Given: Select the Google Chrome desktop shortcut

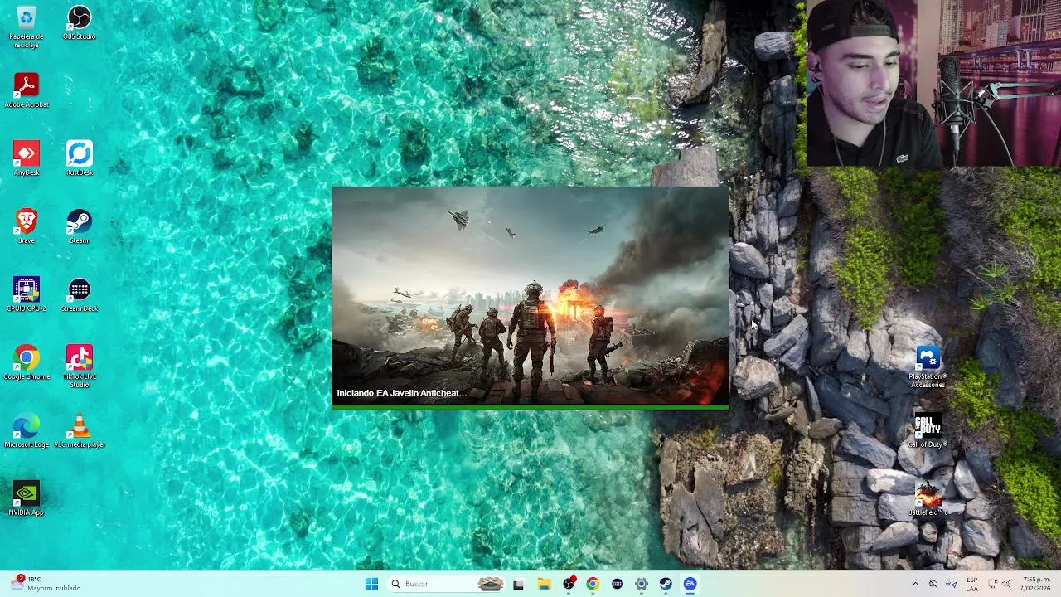Looking at the screenshot, I should click(x=27, y=362).
